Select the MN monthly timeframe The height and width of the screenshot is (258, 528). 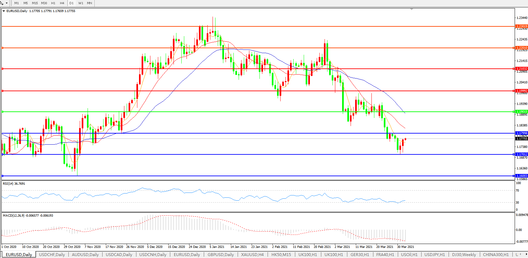pos(90,3)
